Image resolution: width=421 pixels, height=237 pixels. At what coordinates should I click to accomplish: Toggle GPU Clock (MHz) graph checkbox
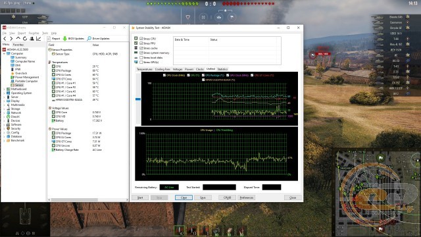[228, 75]
